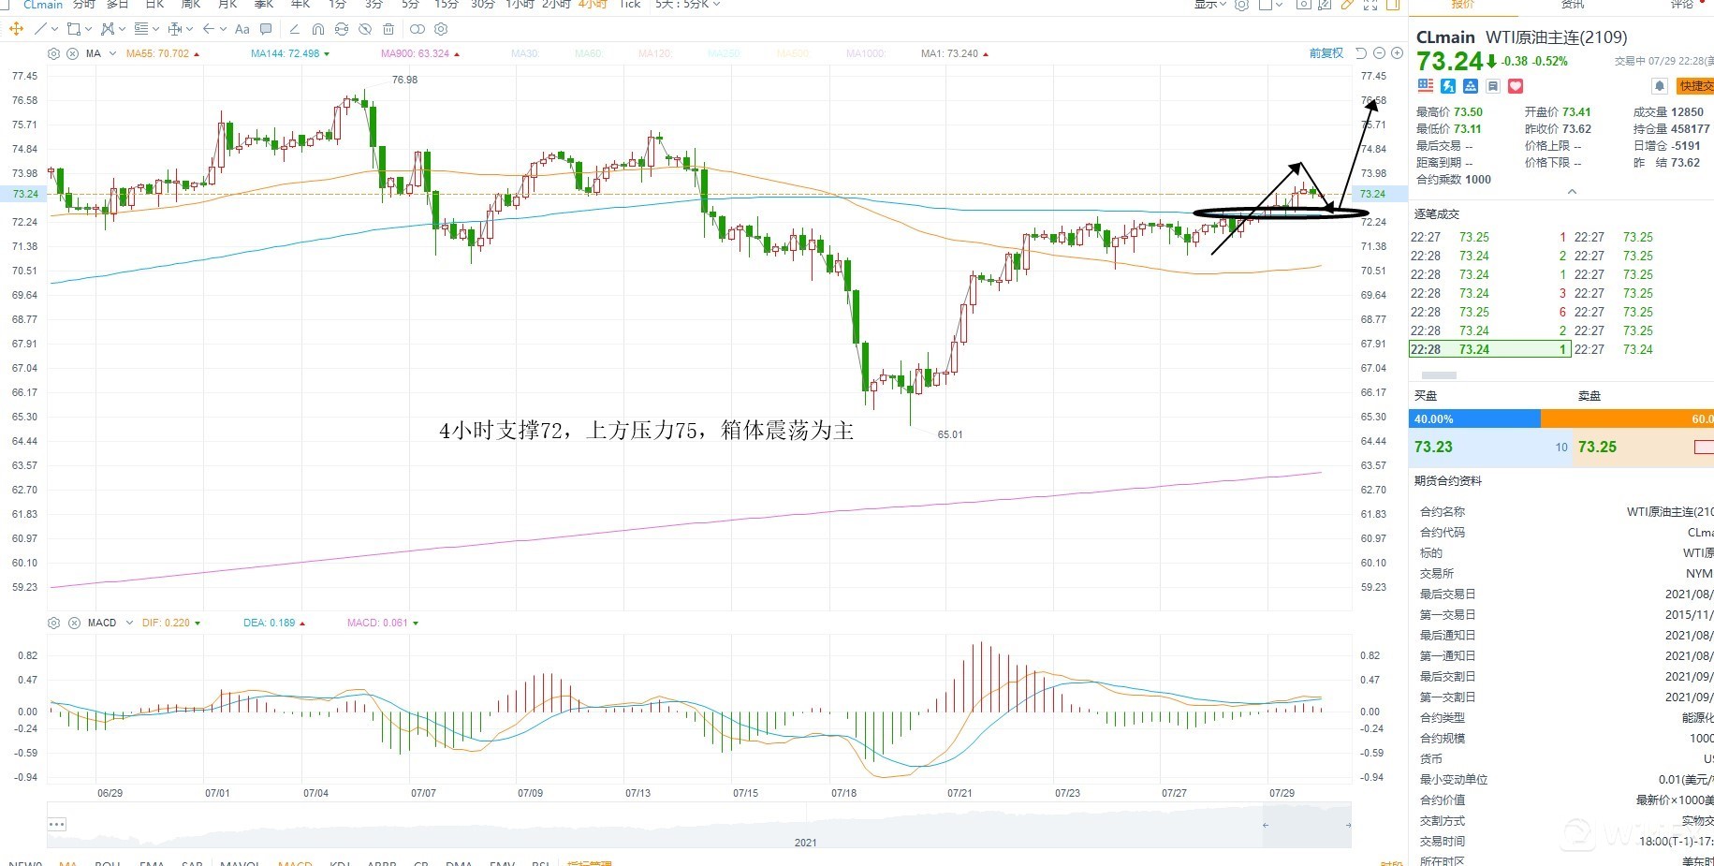Open chart settings gear at top
The width and height of the screenshot is (1714, 866).
point(1242,5)
